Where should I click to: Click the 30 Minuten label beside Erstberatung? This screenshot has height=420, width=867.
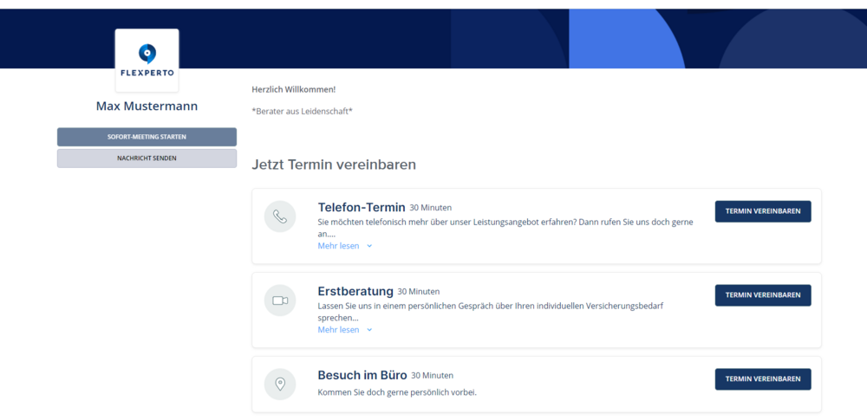point(419,292)
